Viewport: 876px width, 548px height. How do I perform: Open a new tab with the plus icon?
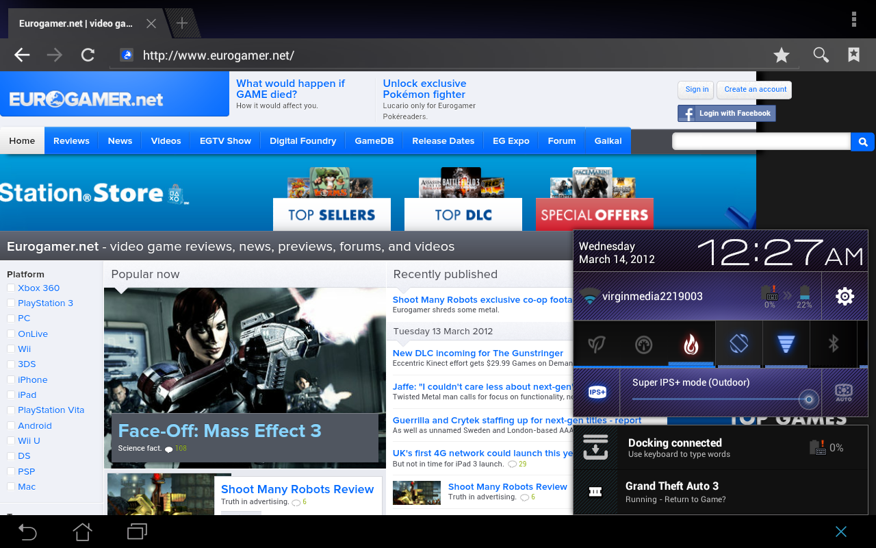point(182,23)
